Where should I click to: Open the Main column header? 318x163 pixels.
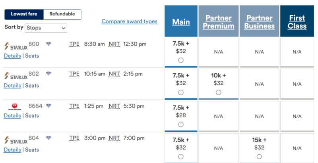click(181, 22)
